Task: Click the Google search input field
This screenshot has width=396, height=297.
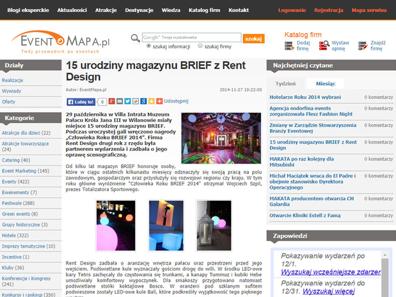Action: (x=191, y=37)
